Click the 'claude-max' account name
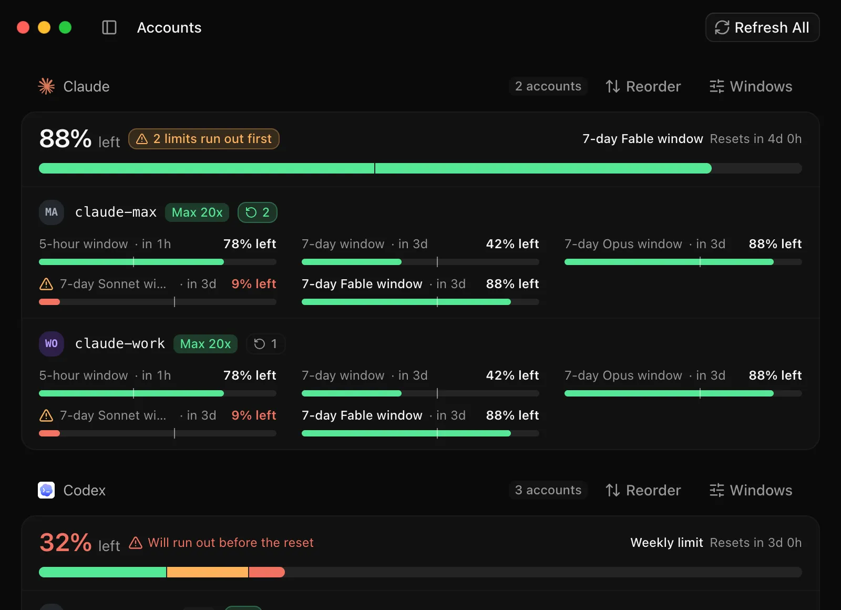 pyautogui.click(x=116, y=212)
